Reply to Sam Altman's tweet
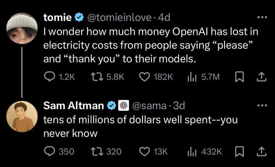The width and height of the screenshot is (275, 167). pos(49,151)
